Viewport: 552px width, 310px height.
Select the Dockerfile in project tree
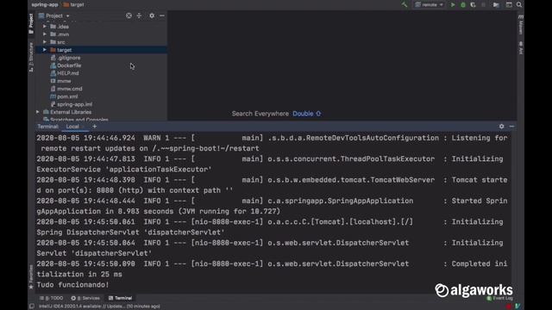tap(66, 65)
